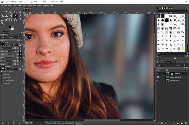Select the Unified Transform tool
The image size is (189, 125).
point(2,16)
